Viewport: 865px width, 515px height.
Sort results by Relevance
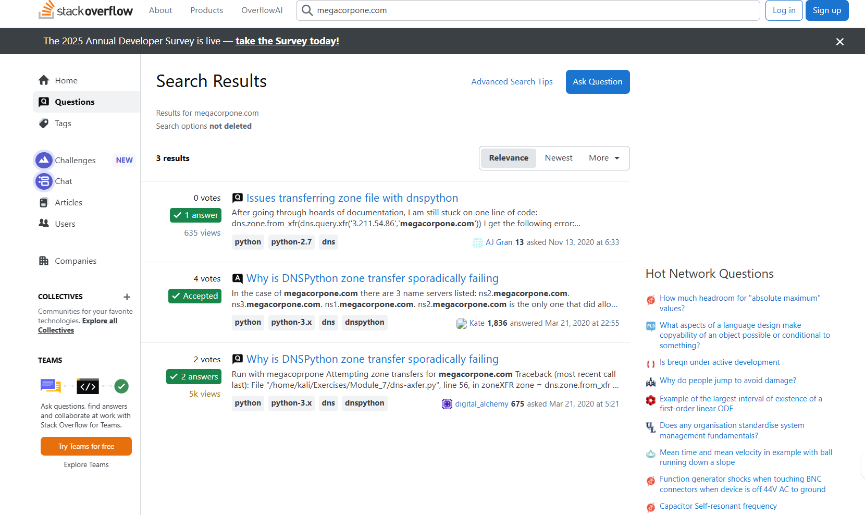coord(509,158)
